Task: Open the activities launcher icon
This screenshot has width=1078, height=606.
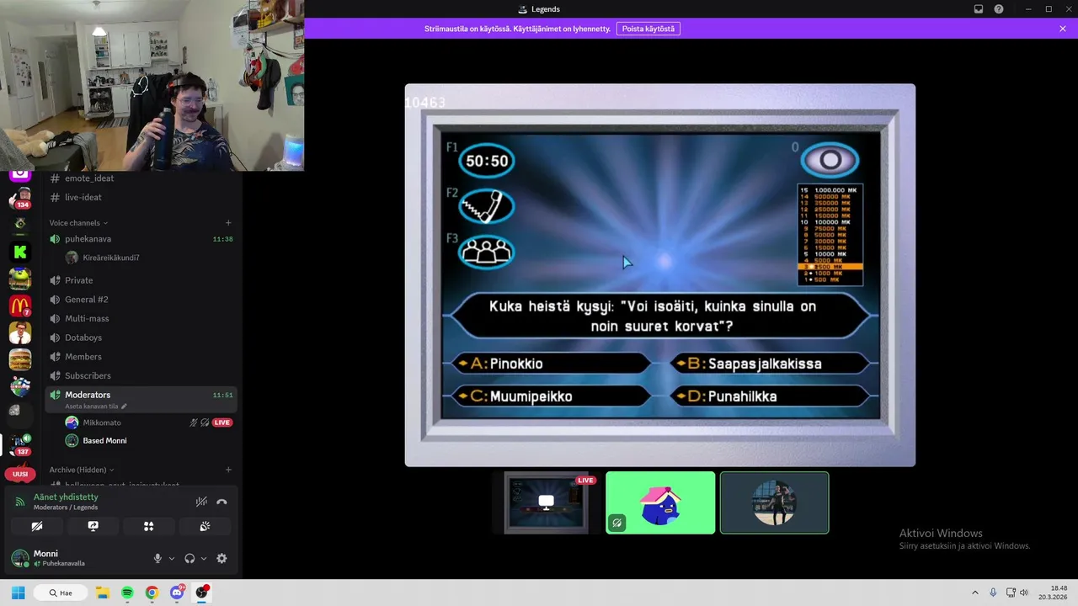Action: click(148, 526)
